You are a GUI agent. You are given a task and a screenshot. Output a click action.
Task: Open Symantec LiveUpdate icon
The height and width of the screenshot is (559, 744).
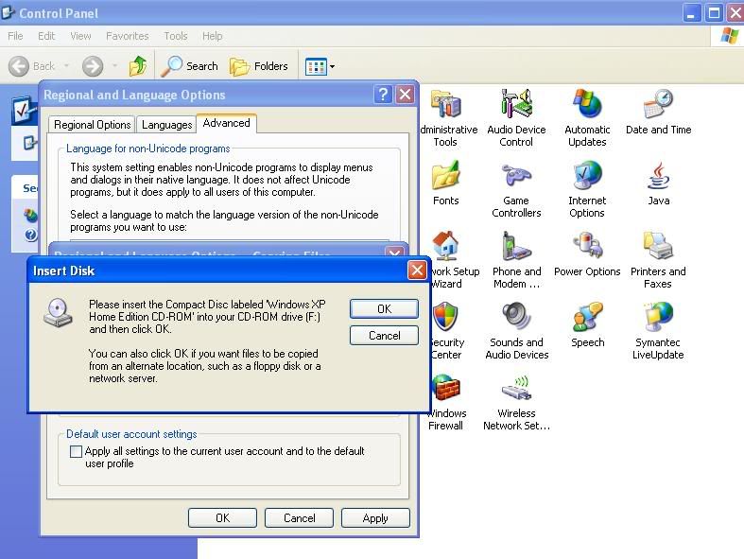[658, 316]
